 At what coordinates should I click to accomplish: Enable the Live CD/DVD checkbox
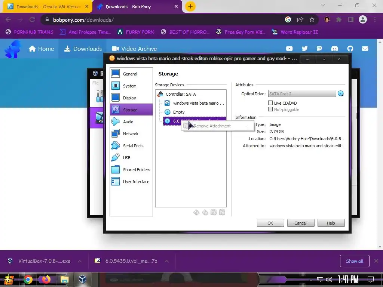[x=270, y=103]
